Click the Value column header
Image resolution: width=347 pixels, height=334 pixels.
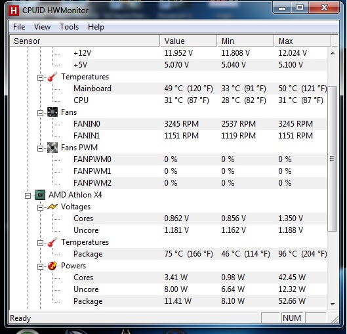(x=188, y=41)
